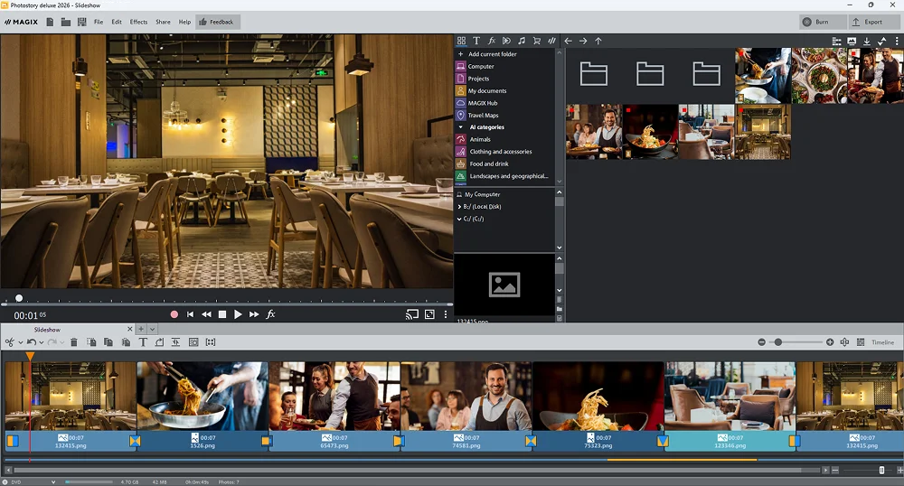Open the Titles tab (T icon) in Media Pool

pos(476,41)
